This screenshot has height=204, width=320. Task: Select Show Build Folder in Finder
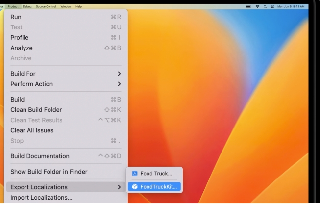click(x=49, y=172)
